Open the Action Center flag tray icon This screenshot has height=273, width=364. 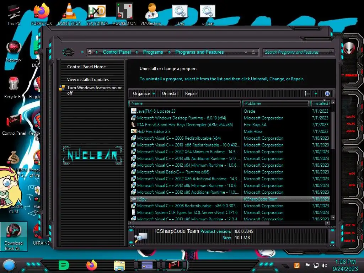click(307, 265)
